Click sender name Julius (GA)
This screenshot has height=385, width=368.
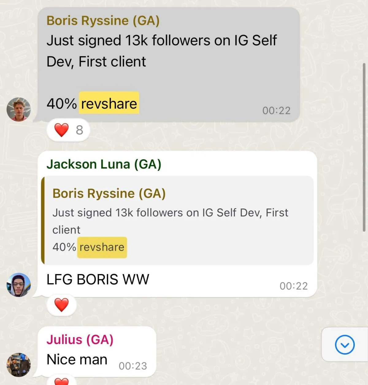pyautogui.click(x=80, y=340)
